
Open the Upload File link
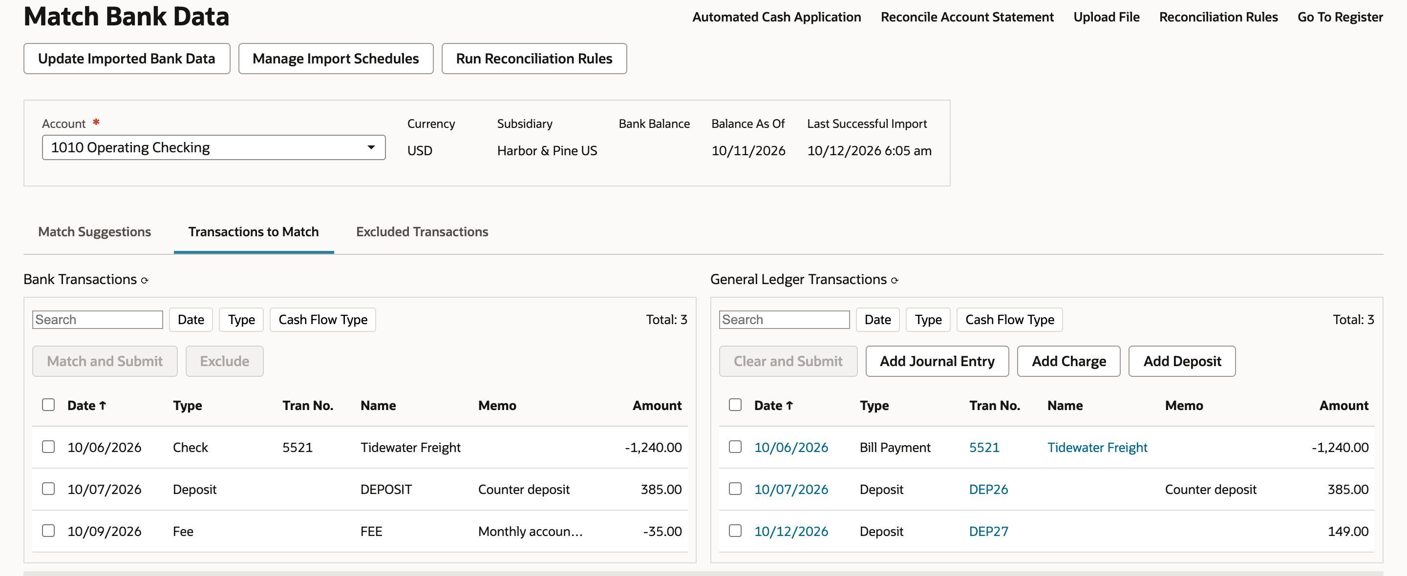[1107, 17]
